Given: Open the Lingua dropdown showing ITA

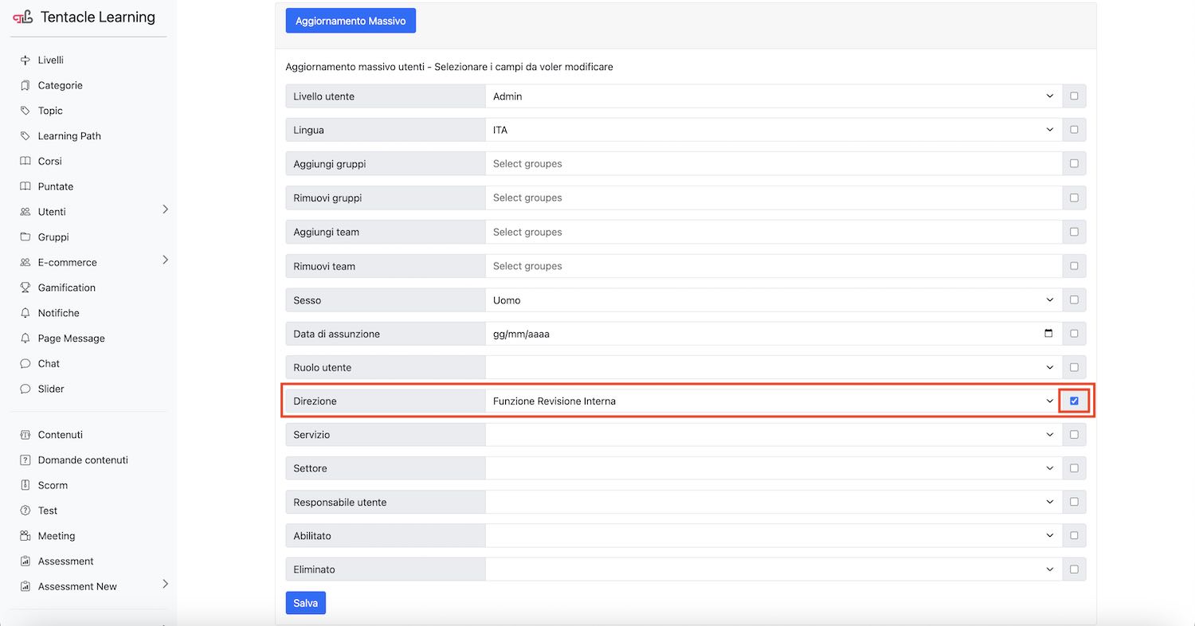Looking at the screenshot, I should click(773, 130).
